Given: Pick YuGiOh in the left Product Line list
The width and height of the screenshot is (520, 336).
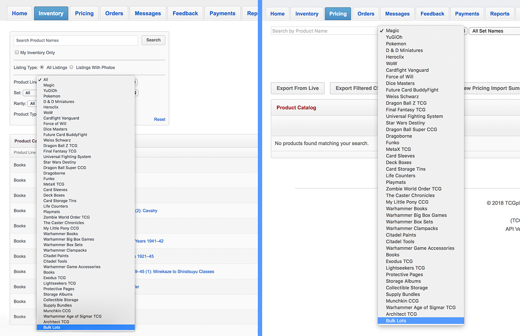Looking at the screenshot, I should click(86, 91).
